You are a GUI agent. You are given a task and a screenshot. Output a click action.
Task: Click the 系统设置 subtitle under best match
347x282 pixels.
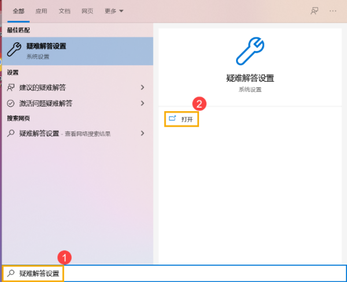pyautogui.click(x=38, y=57)
